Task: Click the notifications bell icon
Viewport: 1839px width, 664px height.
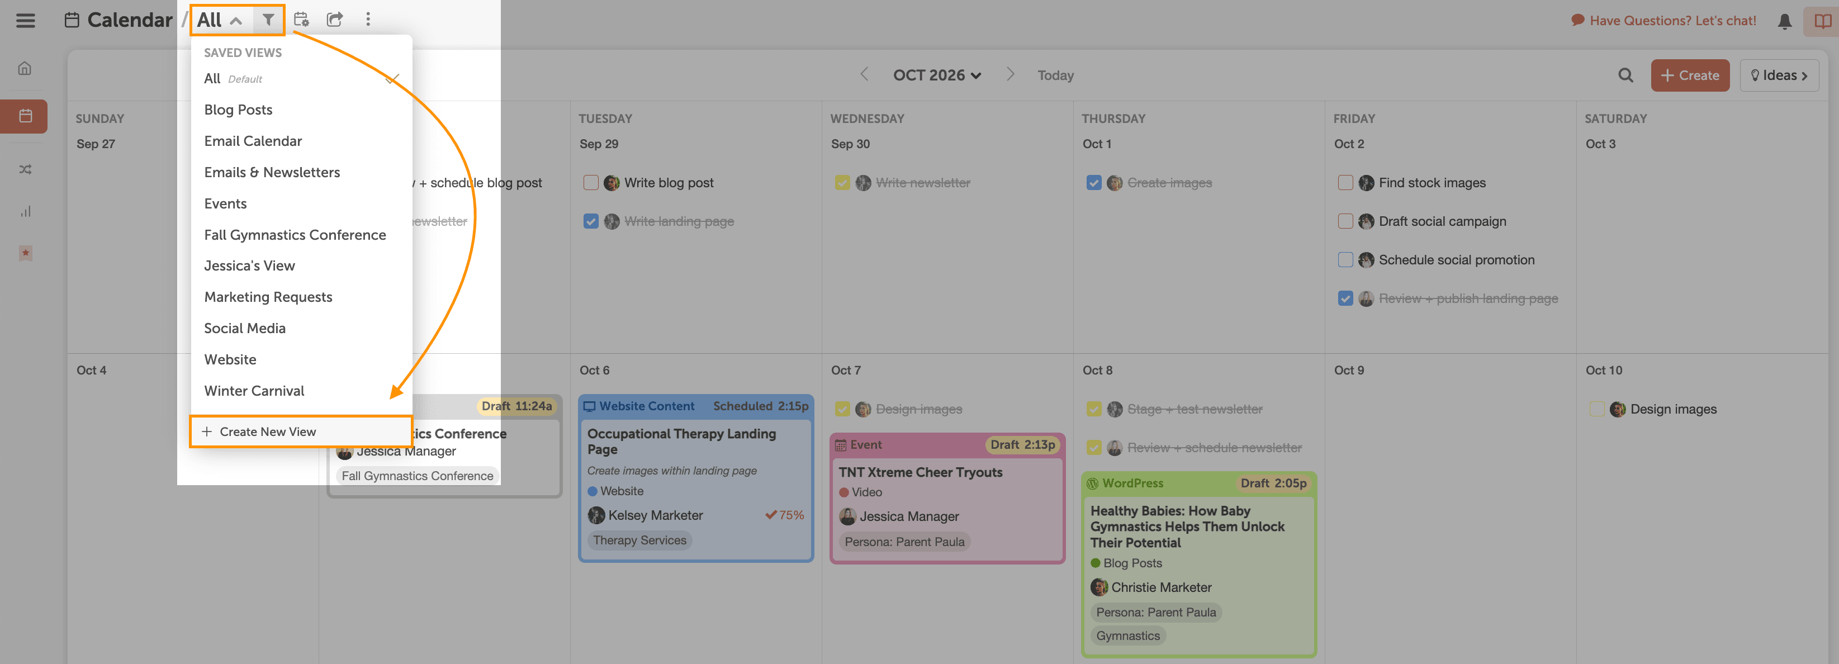Action: 1784,21
